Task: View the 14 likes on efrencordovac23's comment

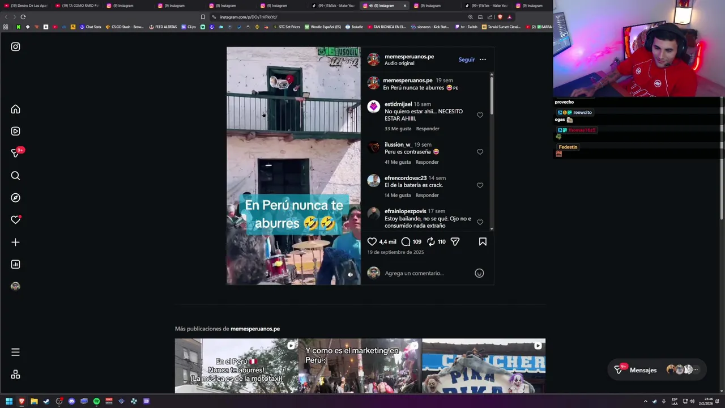Action: pyautogui.click(x=398, y=195)
